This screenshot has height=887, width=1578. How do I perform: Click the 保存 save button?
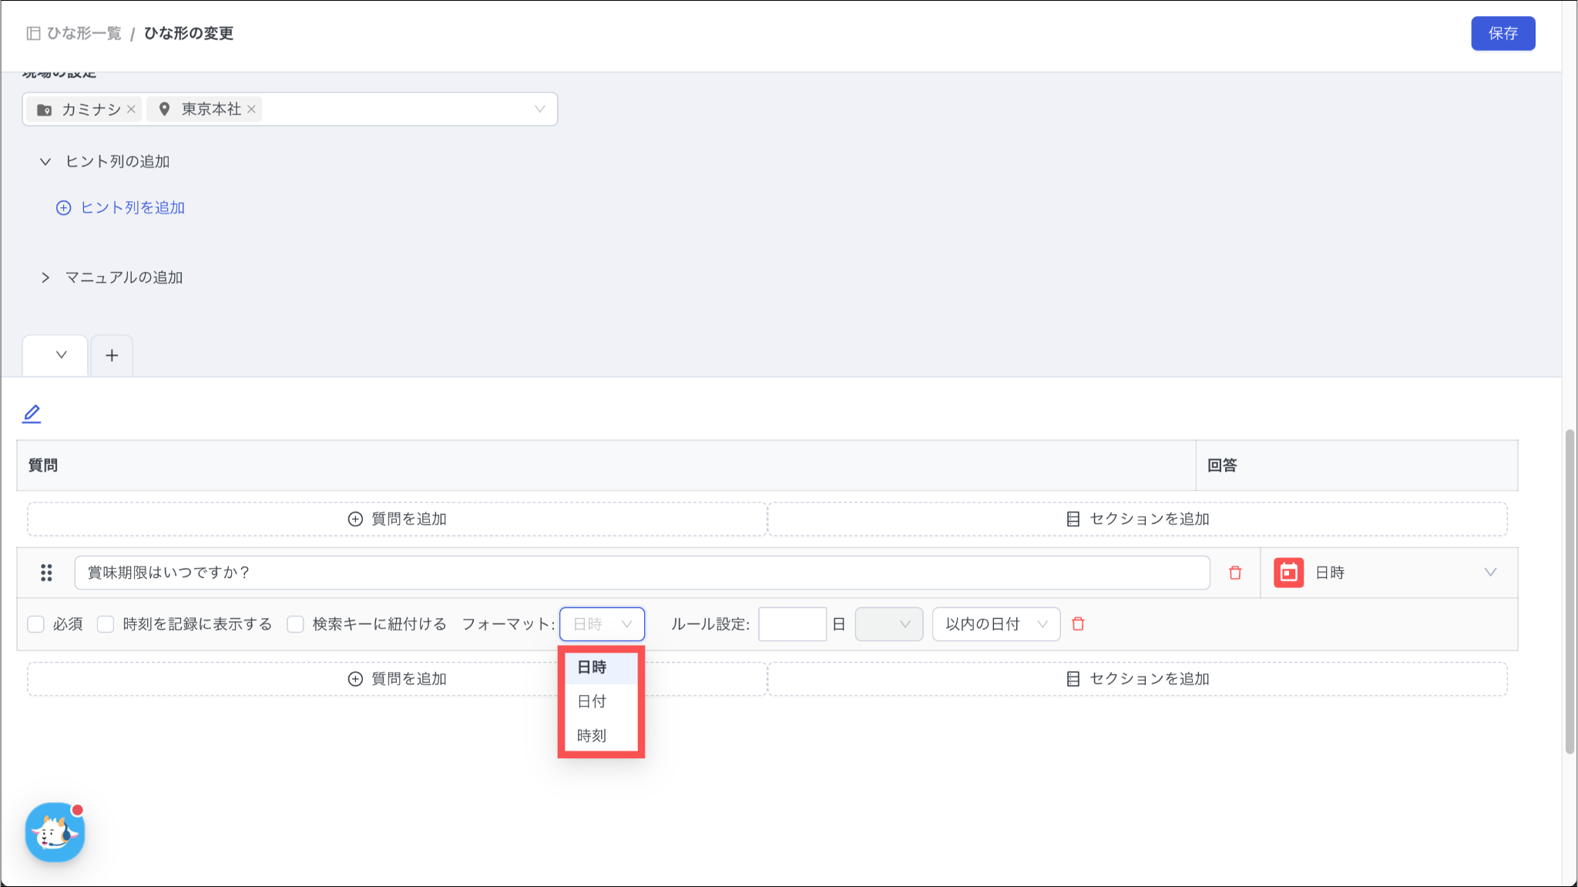pos(1502,33)
